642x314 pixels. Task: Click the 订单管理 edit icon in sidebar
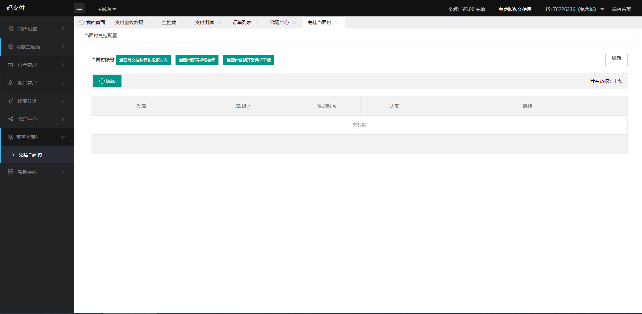point(11,65)
